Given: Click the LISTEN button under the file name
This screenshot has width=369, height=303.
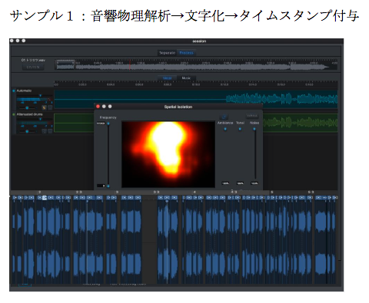Looking at the screenshot, I should [33, 67].
